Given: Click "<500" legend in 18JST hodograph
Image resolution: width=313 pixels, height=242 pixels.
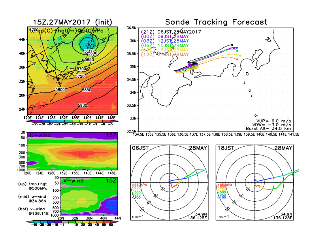Looking at the screenshot, I should [x=222, y=192].
